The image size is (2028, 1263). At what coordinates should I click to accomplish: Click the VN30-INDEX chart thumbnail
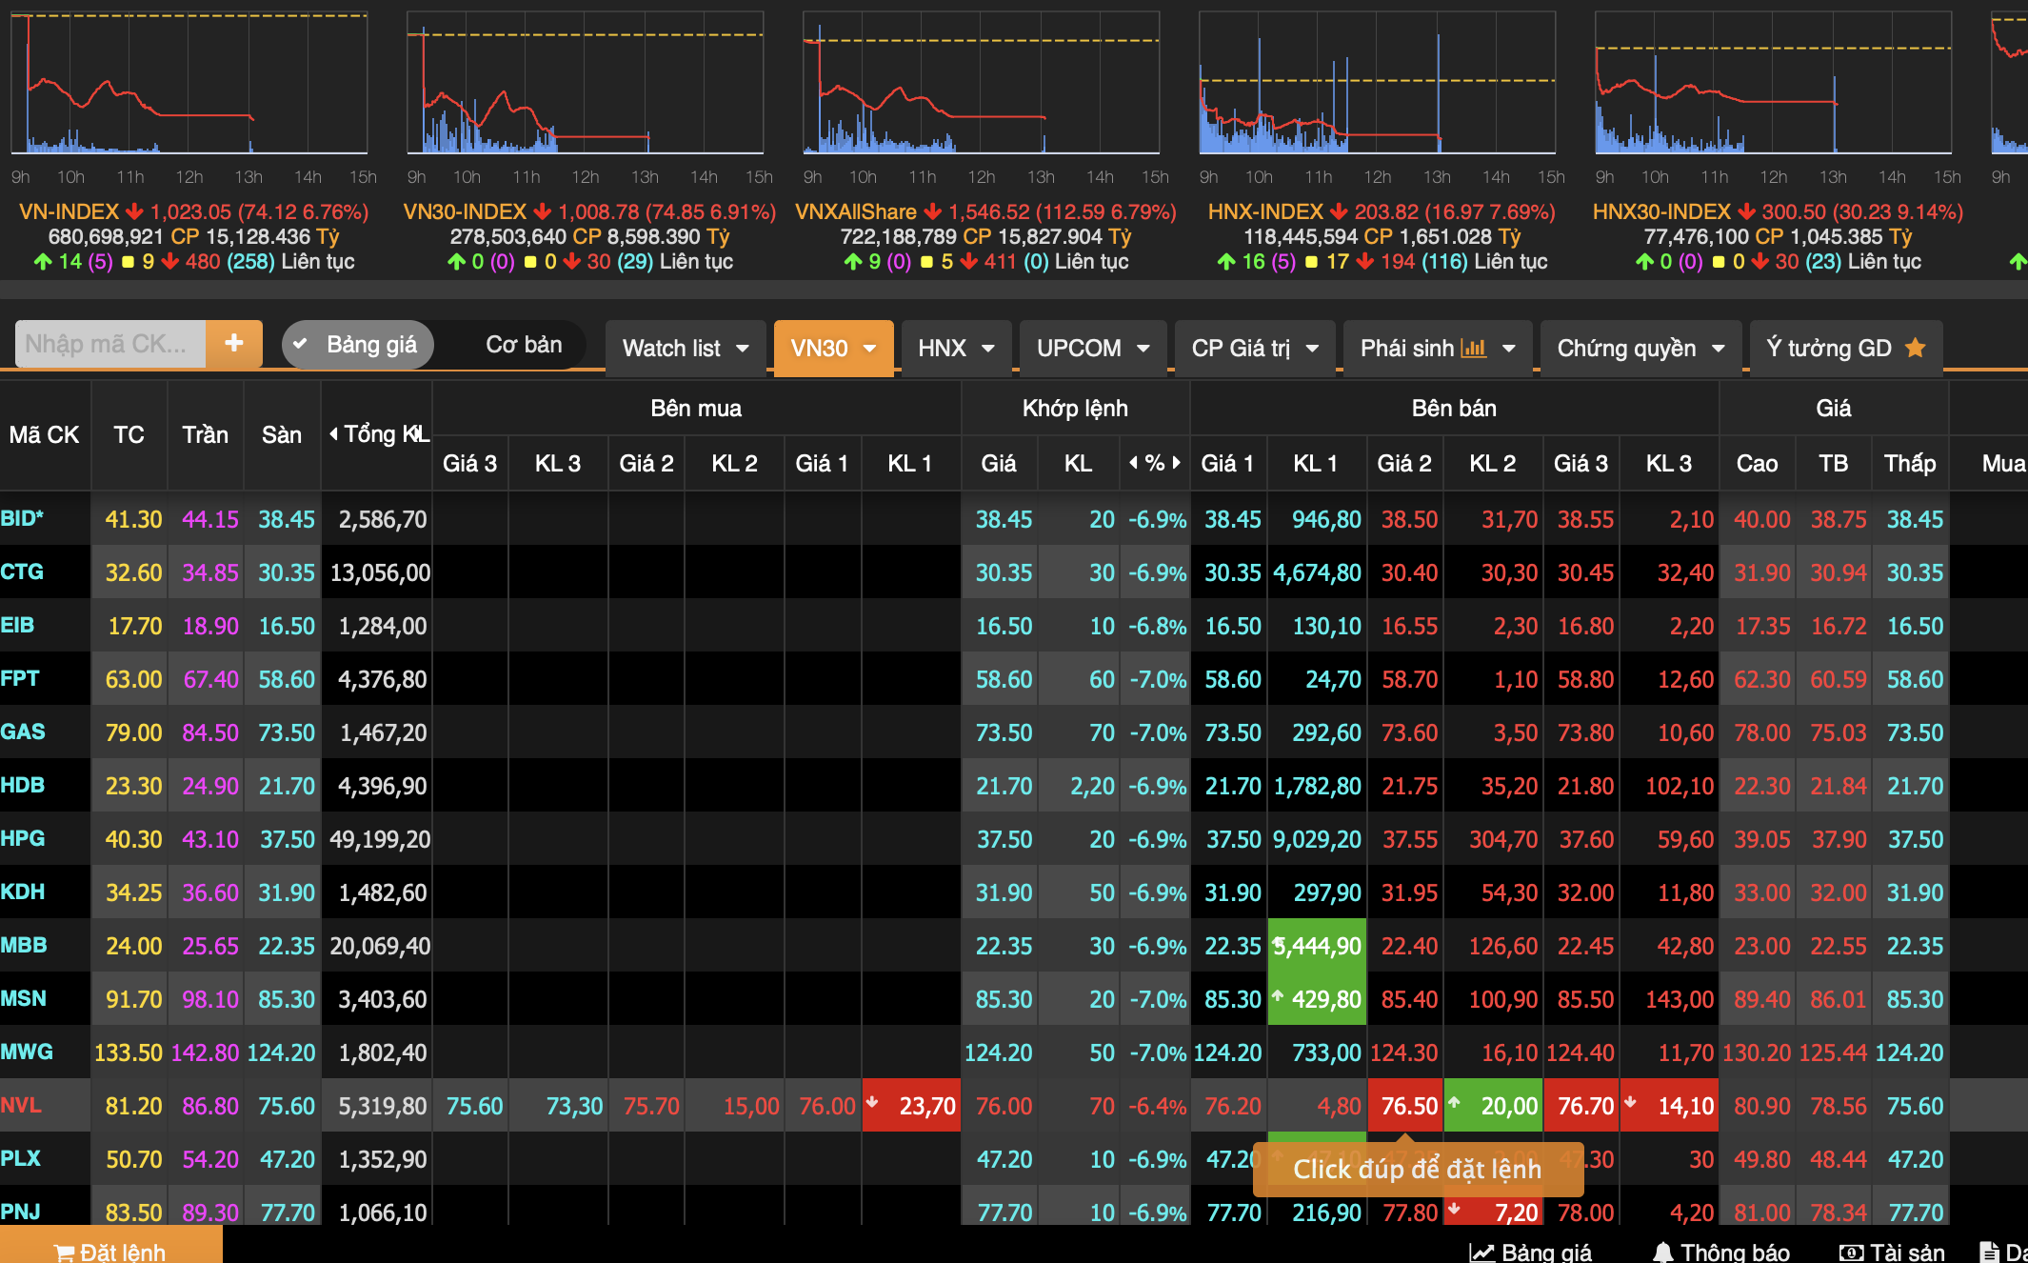[585, 83]
